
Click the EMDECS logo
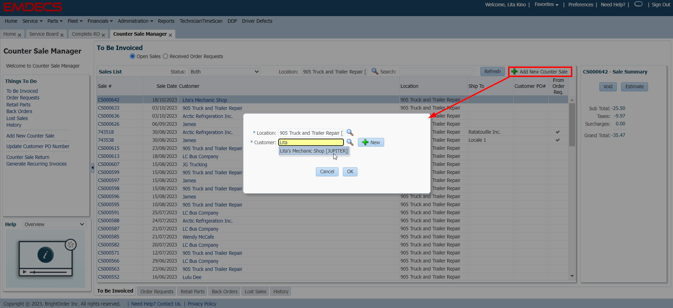pyautogui.click(x=33, y=7)
